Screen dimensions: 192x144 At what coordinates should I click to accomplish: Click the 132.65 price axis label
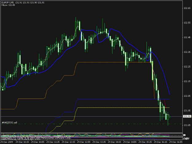(x=187, y=8)
